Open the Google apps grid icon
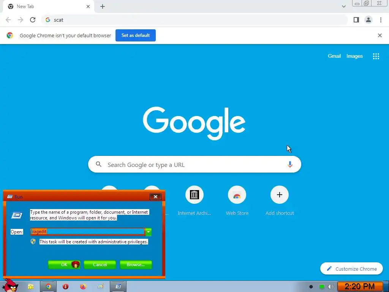 (376, 56)
